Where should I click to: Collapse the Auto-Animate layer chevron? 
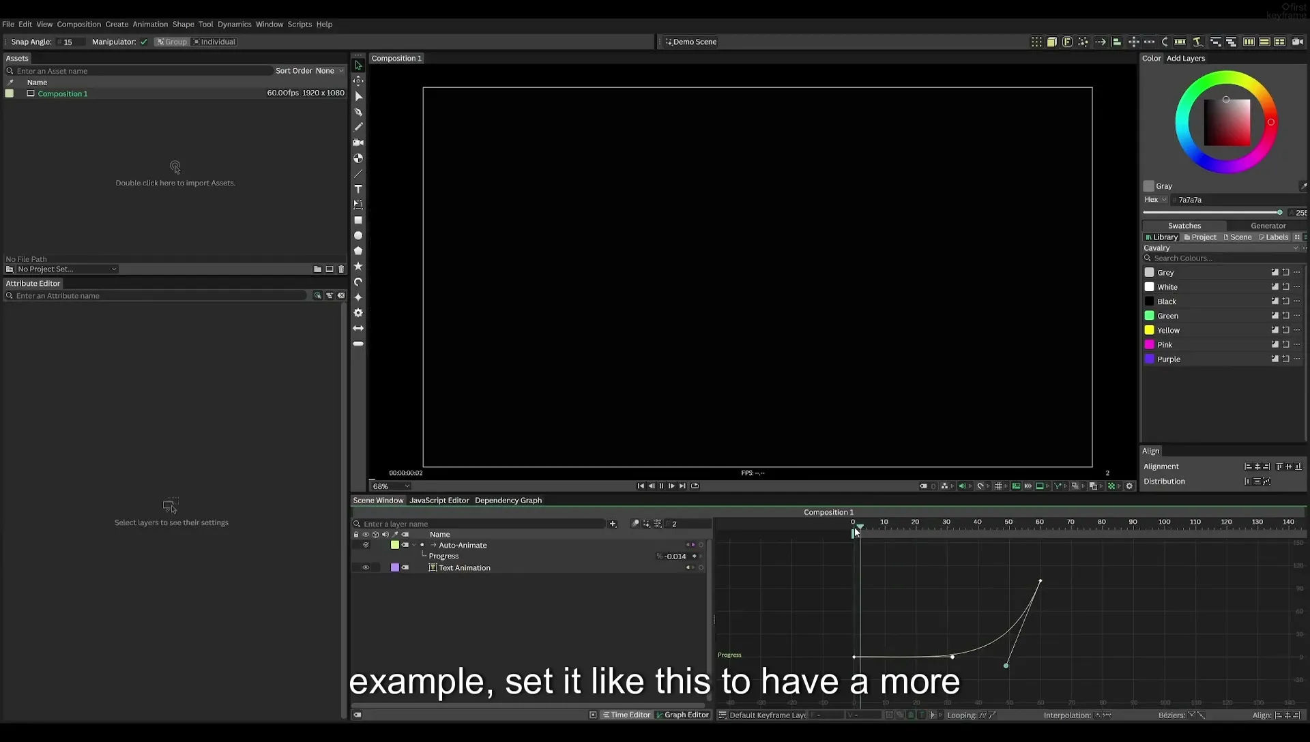(x=414, y=545)
